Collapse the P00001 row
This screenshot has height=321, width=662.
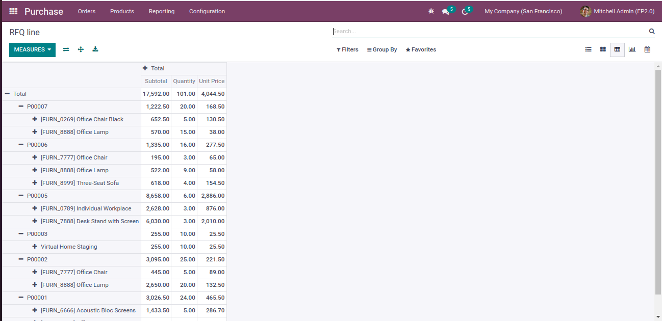tap(21, 298)
